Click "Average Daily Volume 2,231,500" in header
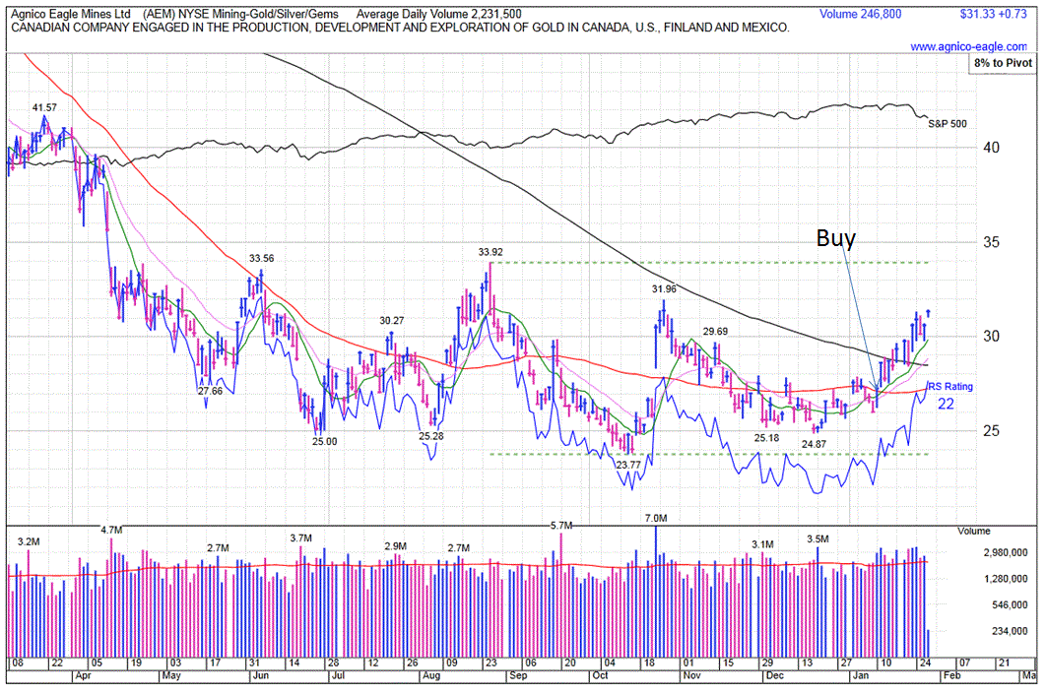 439,14
